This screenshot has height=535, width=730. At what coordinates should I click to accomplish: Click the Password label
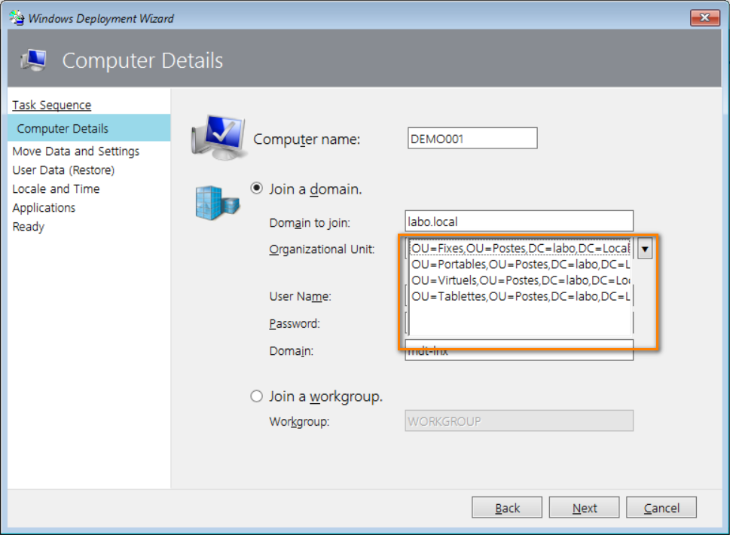pos(295,323)
